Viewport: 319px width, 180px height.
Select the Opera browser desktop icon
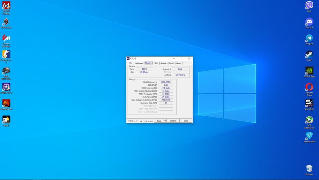[x=309, y=90]
